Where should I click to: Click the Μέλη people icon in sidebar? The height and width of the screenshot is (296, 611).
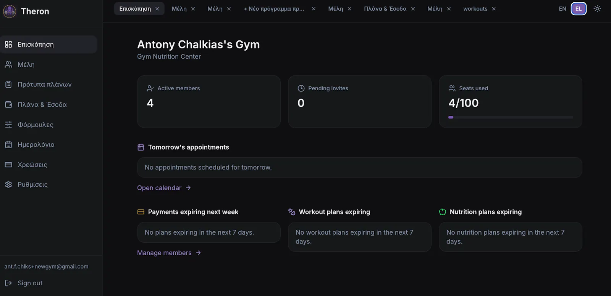pos(8,65)
